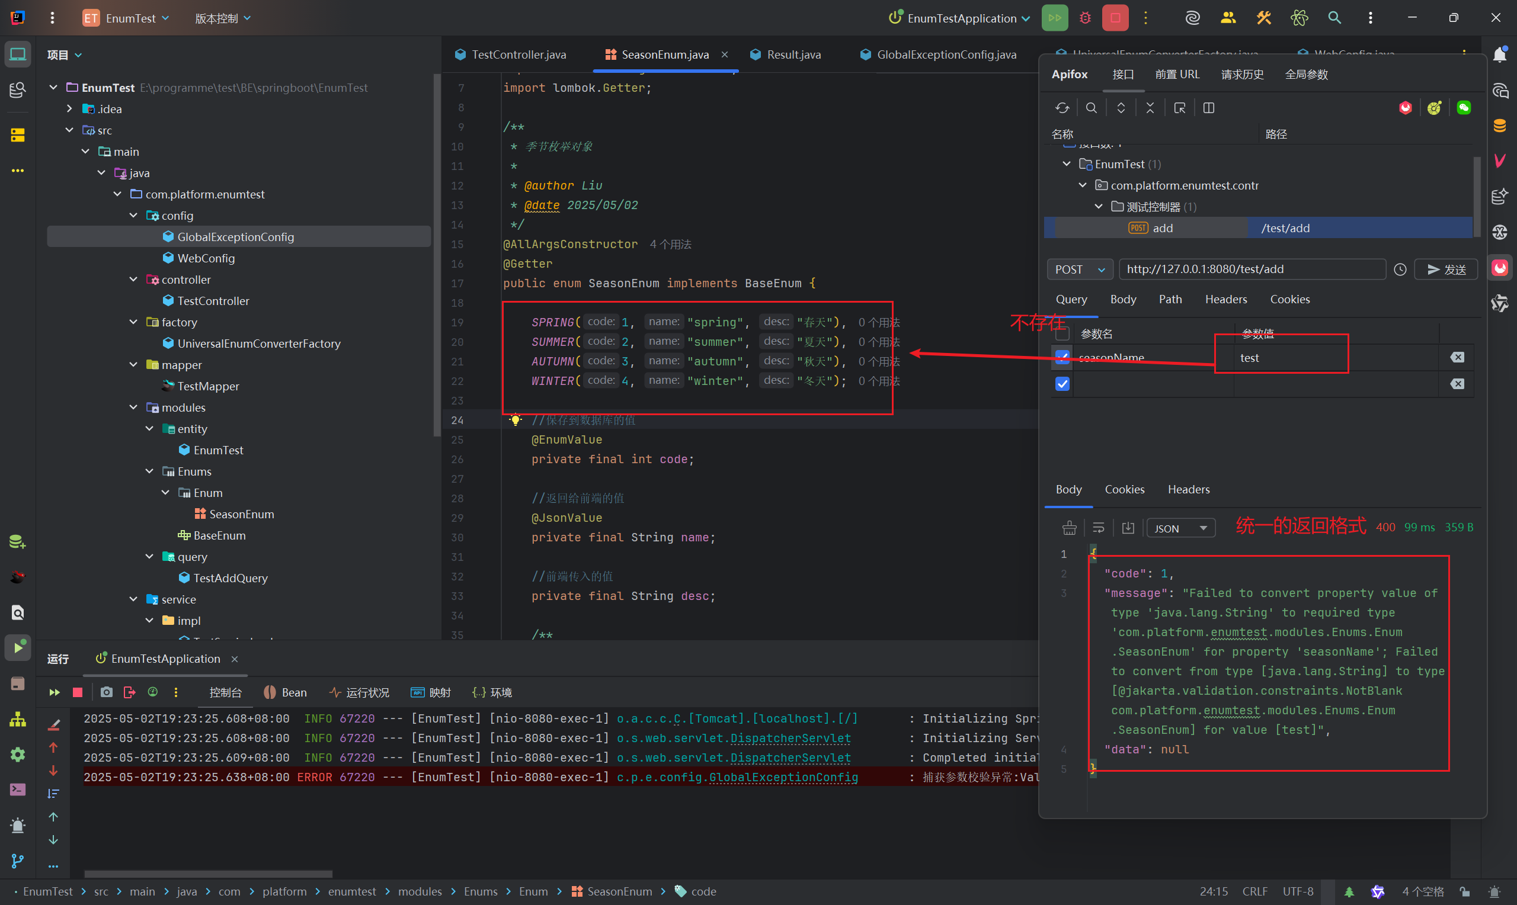
Task: Open the JSON response format dropdown
Action: click(1180, 528)
